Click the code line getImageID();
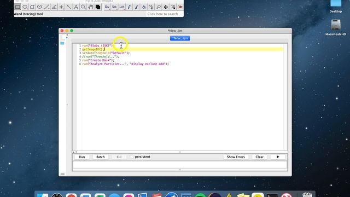 [93, 49]
